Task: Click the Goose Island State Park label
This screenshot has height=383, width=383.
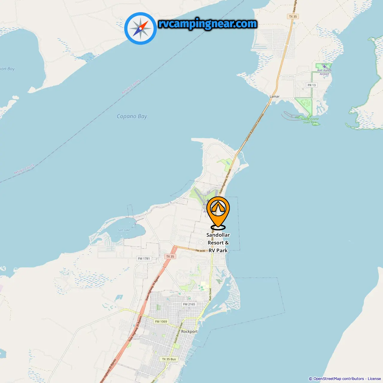Action: 310,121
